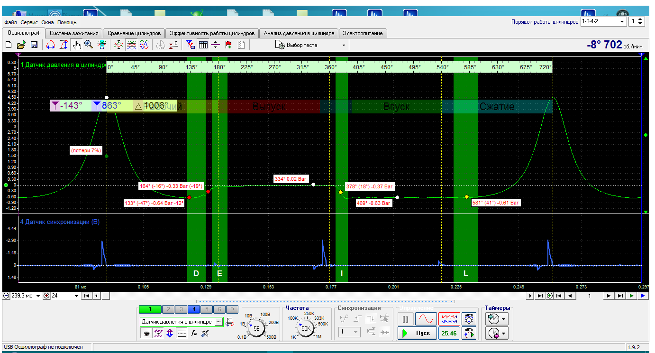Switch to Анализ давления в цилиндре tab
The height and width of the screenshot is (353, 655).
tap(299, 33)
